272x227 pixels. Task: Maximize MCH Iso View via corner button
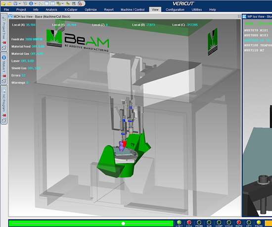(239, 16)
